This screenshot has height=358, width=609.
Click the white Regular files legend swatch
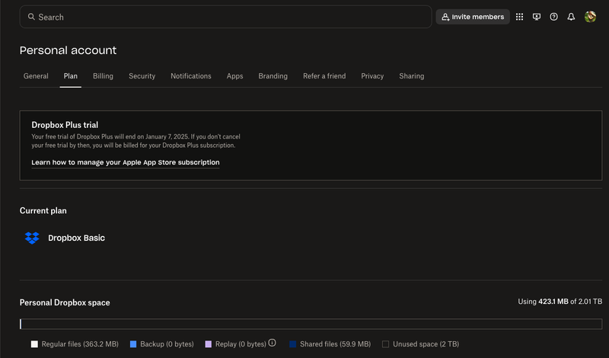[34, 344]
